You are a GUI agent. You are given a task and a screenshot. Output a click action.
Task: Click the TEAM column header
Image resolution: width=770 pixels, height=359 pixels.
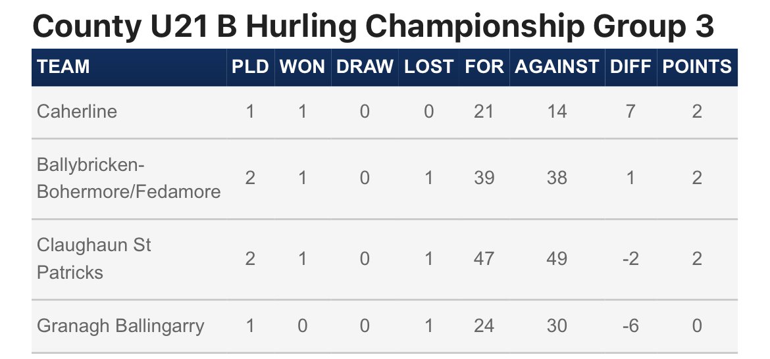point(63,66)
